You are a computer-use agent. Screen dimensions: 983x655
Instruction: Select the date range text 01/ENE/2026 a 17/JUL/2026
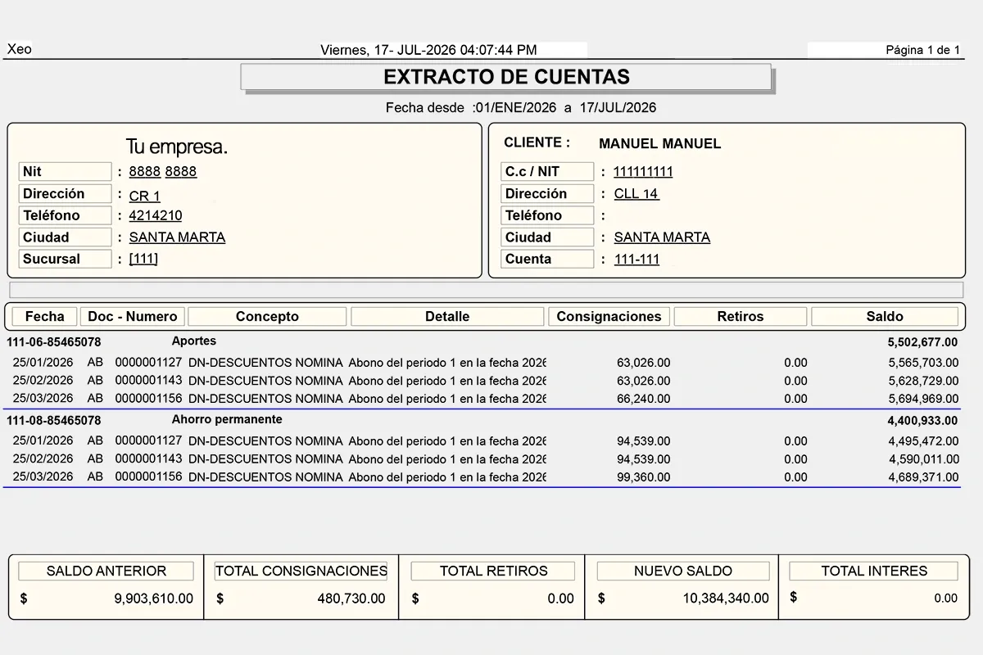coord(566,108)
